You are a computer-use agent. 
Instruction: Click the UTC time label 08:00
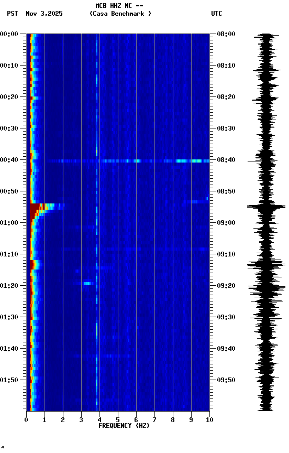point(226,34)
